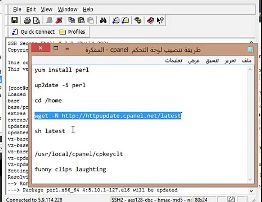Click the 'Package perl.x86_64' terminal line
The height and width of the screenshot is (202, 262).
(92, 190)
